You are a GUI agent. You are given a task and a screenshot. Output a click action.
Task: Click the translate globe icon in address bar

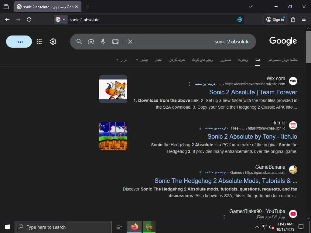[x=240, y=19]
